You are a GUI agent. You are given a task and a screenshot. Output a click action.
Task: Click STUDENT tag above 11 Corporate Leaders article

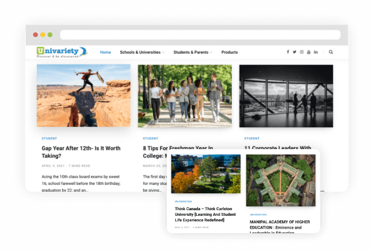click(x=251, y=138)
